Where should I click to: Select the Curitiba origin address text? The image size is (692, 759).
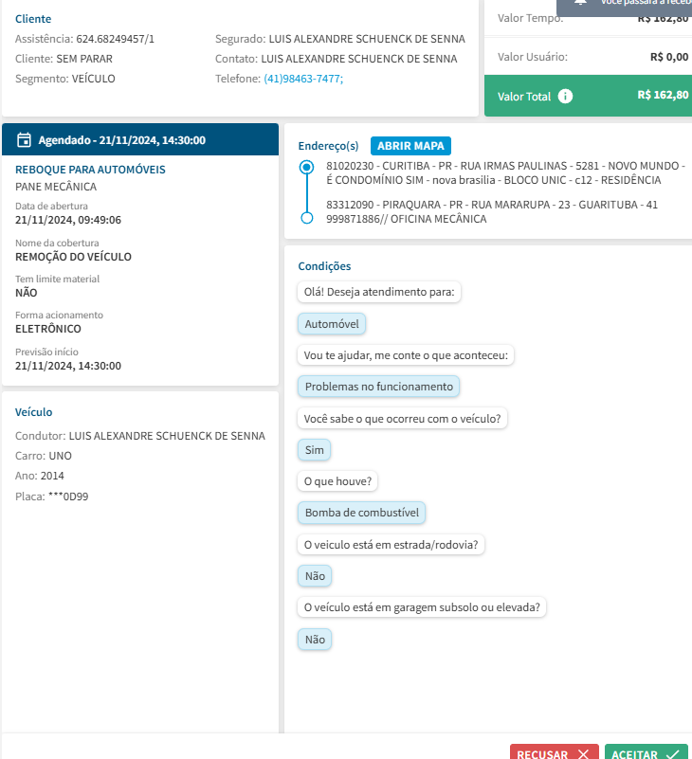[493, 172]
